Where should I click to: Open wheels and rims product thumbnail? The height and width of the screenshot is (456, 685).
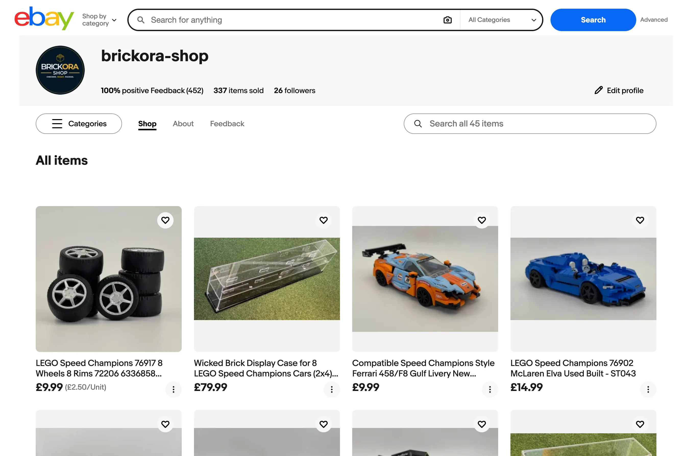point(108,279)
